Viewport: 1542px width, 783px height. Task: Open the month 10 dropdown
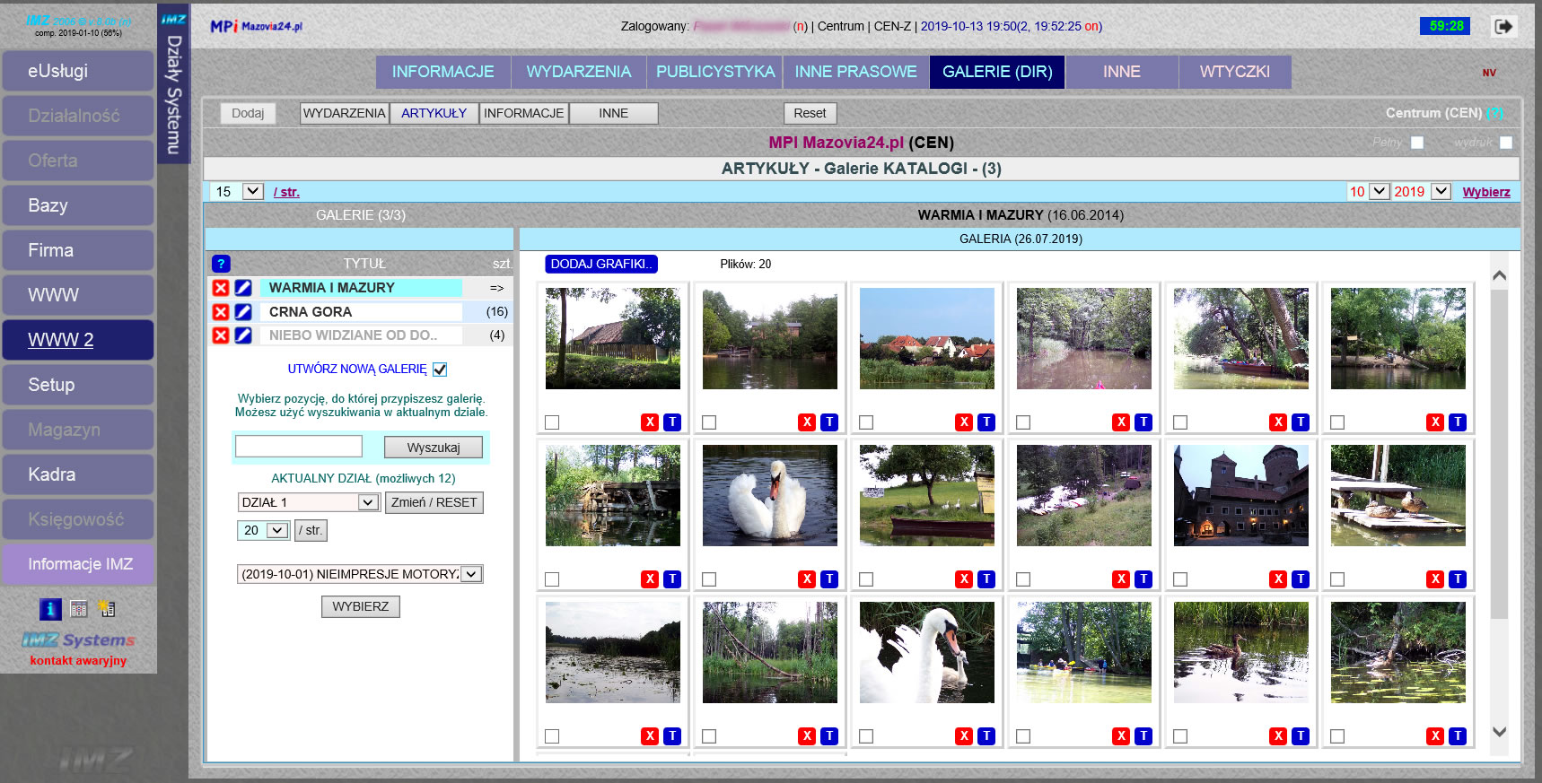pyautogui.click(x=1369, y=191)
